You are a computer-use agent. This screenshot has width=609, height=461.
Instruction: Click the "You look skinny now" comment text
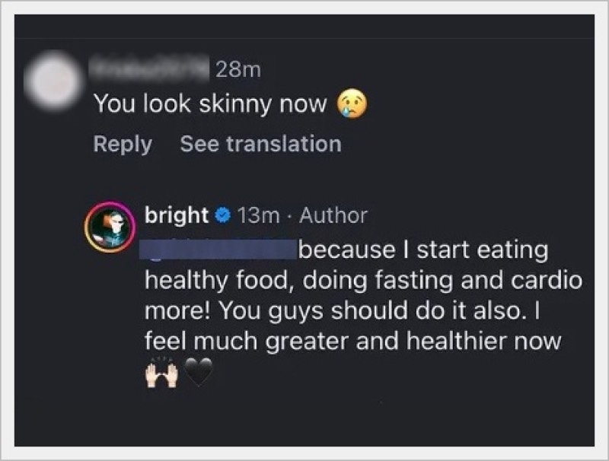pyautogui.click(x=210, y=103)
